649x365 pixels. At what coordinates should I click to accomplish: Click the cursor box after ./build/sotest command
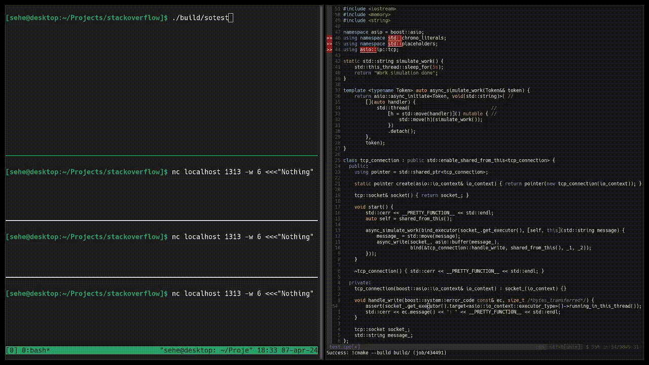click(x=230, y=17)
